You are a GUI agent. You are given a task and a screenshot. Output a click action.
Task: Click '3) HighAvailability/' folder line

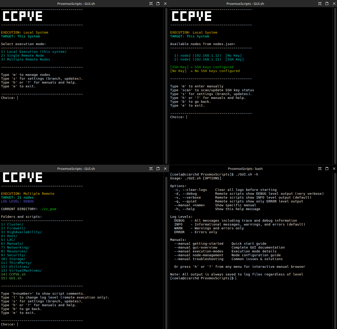tap(21, 232)
